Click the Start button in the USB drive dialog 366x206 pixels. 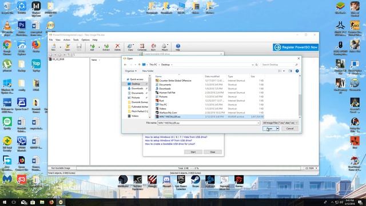tap(193, 152)
